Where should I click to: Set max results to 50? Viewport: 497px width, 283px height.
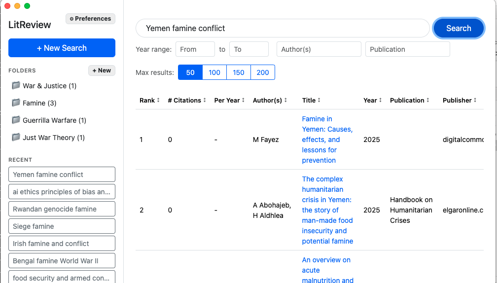point(190,72)
